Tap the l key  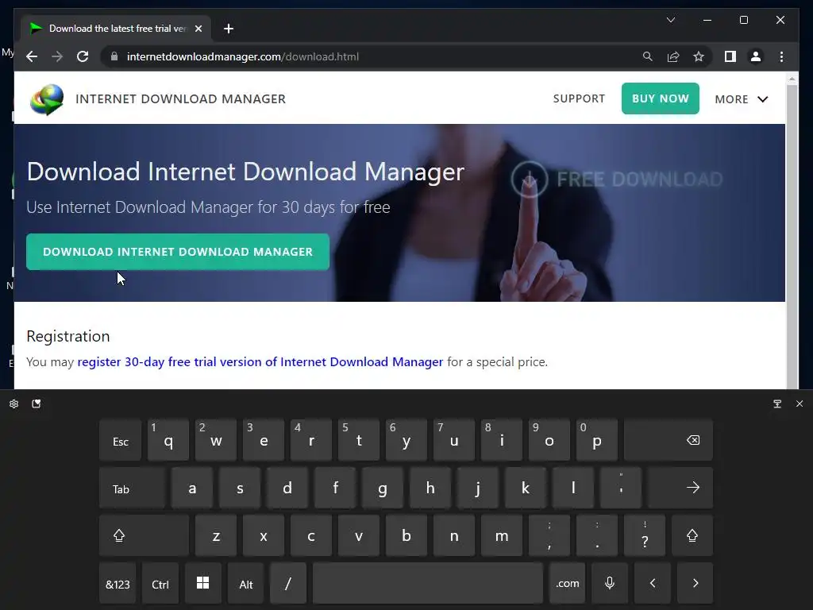[x=573, y=488]
